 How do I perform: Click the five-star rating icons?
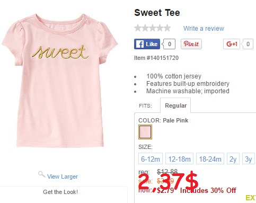[x=153, y=28]
